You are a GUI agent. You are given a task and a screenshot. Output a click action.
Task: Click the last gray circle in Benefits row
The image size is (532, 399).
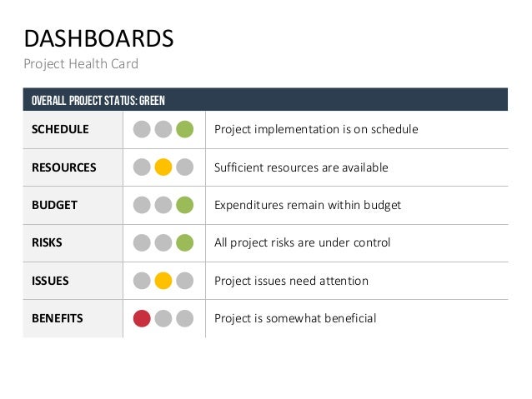(x=185, y=318)
